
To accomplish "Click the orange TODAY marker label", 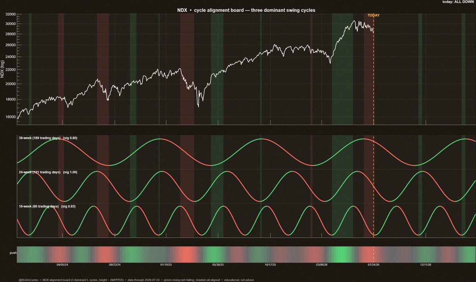I will [x=374, y=15].
